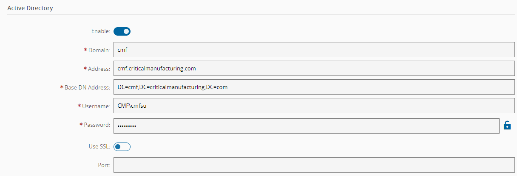Viewport: 517px width, 176px height.
Task: Click the required asterisk next to Username
Action: pyautogui.click(x=80, y=106)
